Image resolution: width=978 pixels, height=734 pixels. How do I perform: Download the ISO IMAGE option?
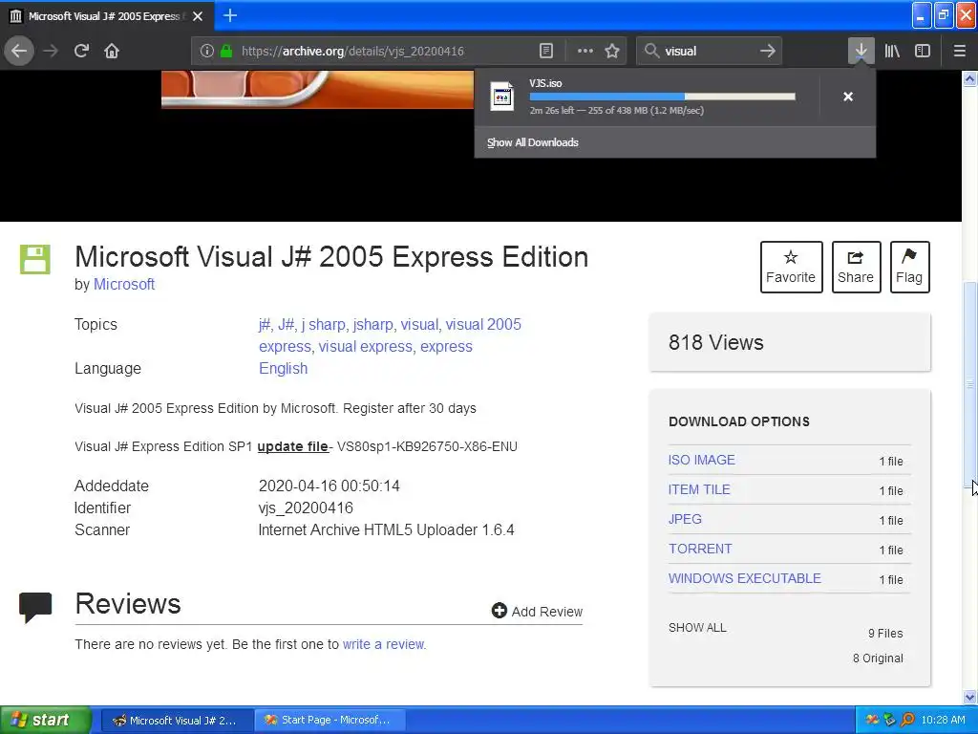[702, 460]
